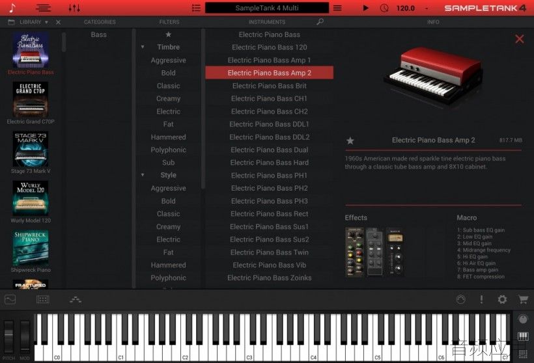Open the arpeggiator pattern icon
This screenshot has height=363, width=534.
76,299
